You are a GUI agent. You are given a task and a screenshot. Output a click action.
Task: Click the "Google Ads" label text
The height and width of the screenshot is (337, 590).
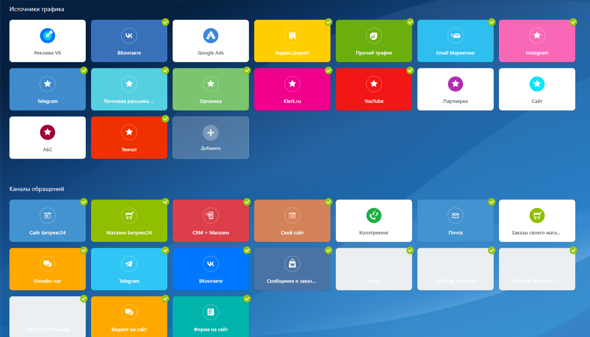(211, 53)
